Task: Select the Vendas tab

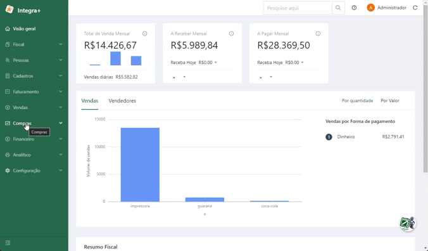Action: tap(89, 101)
